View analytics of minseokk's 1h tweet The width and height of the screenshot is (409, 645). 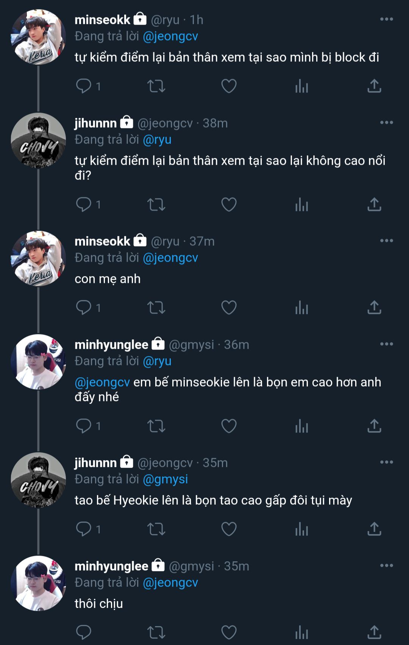(301, 86)
